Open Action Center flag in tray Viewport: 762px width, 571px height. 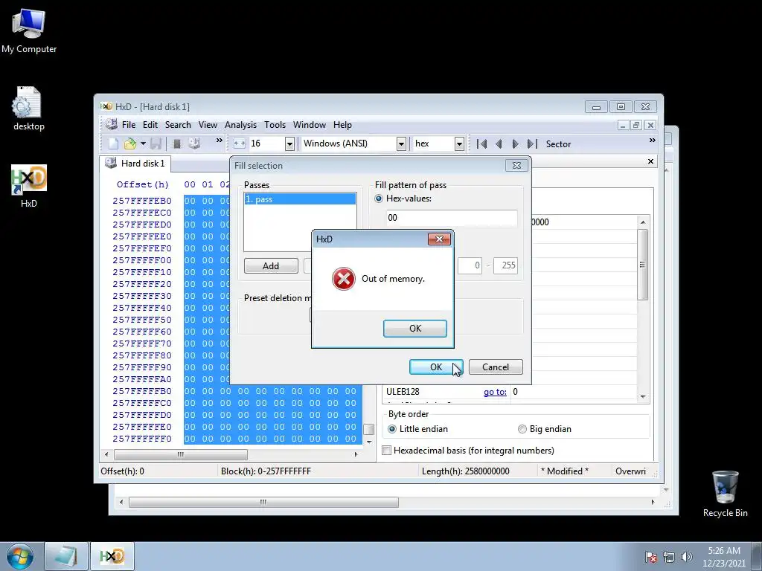(651, 557)
